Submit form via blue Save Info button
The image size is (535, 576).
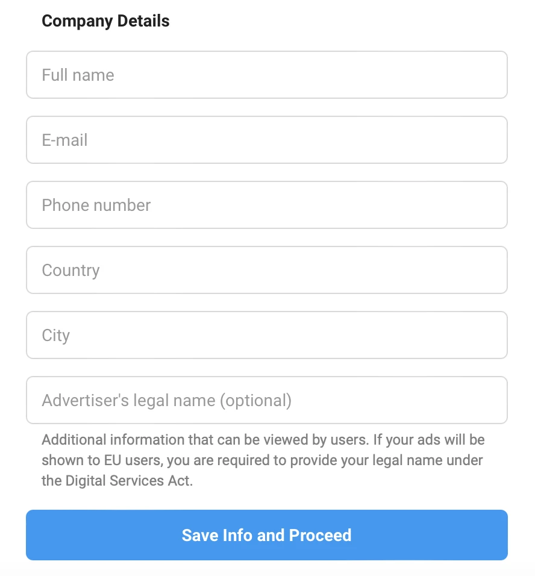click(267, 535)
